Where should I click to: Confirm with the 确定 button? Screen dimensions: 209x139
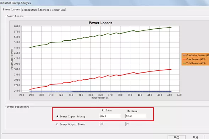click(176, 137)
